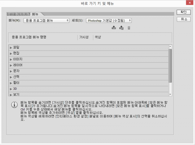Expand the 3D menu group
Image resolution: width=195 pixels, height=145 pixels.
click(11, 89)
